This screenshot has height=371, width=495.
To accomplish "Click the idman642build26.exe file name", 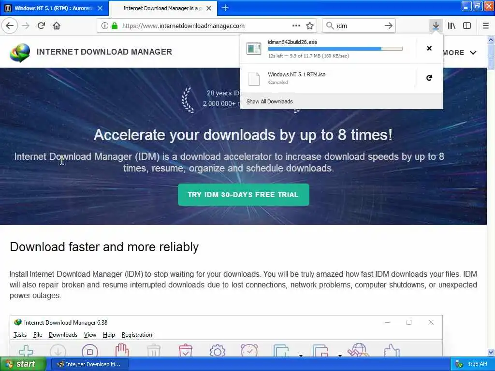I will point(292,42).
